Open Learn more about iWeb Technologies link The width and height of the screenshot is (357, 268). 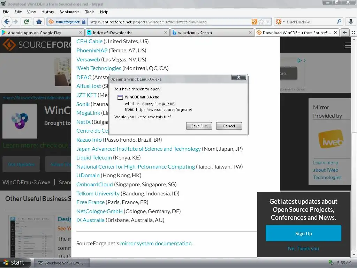327,170
